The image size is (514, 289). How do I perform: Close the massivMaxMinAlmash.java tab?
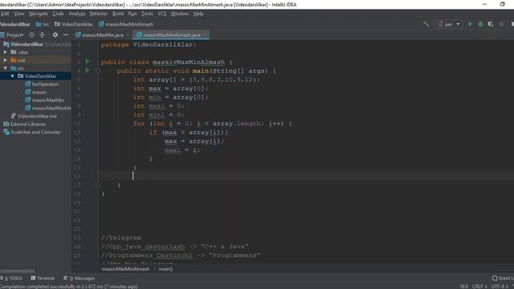point(206,35)
